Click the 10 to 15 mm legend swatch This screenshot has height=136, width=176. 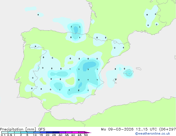point(37,132)
